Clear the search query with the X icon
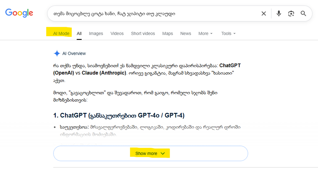 tap(264, 14)
